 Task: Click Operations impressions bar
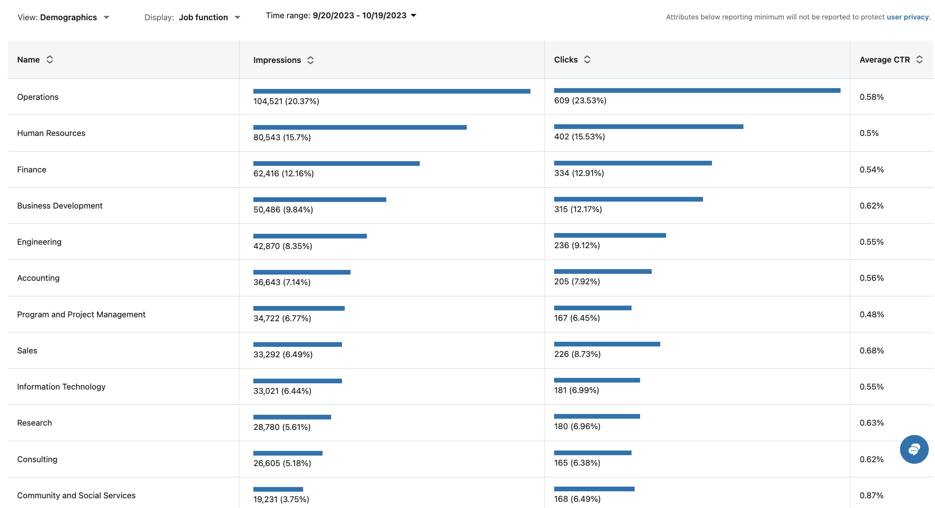pos(392,91)
